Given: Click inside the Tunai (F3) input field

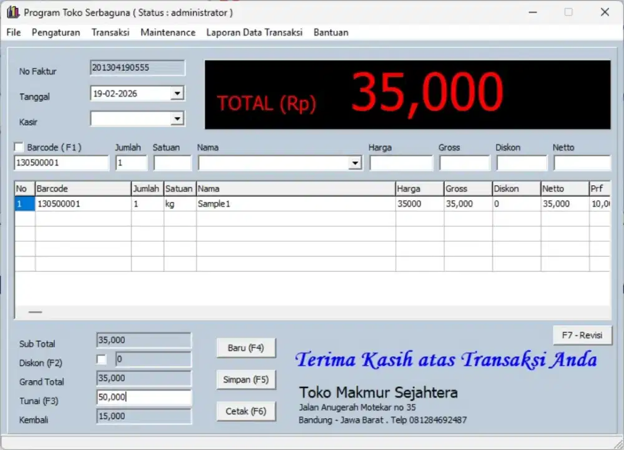Looking at the screenshot, I should 144,397.
